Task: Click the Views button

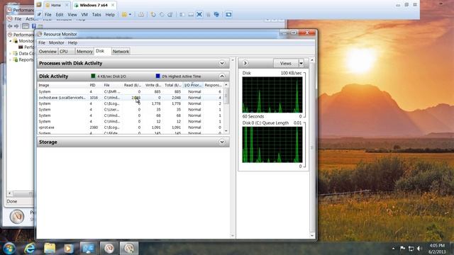Action: 286,63
